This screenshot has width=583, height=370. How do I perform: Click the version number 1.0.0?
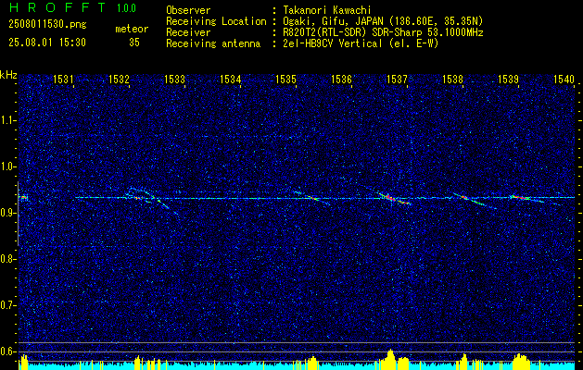coord(126,8)
